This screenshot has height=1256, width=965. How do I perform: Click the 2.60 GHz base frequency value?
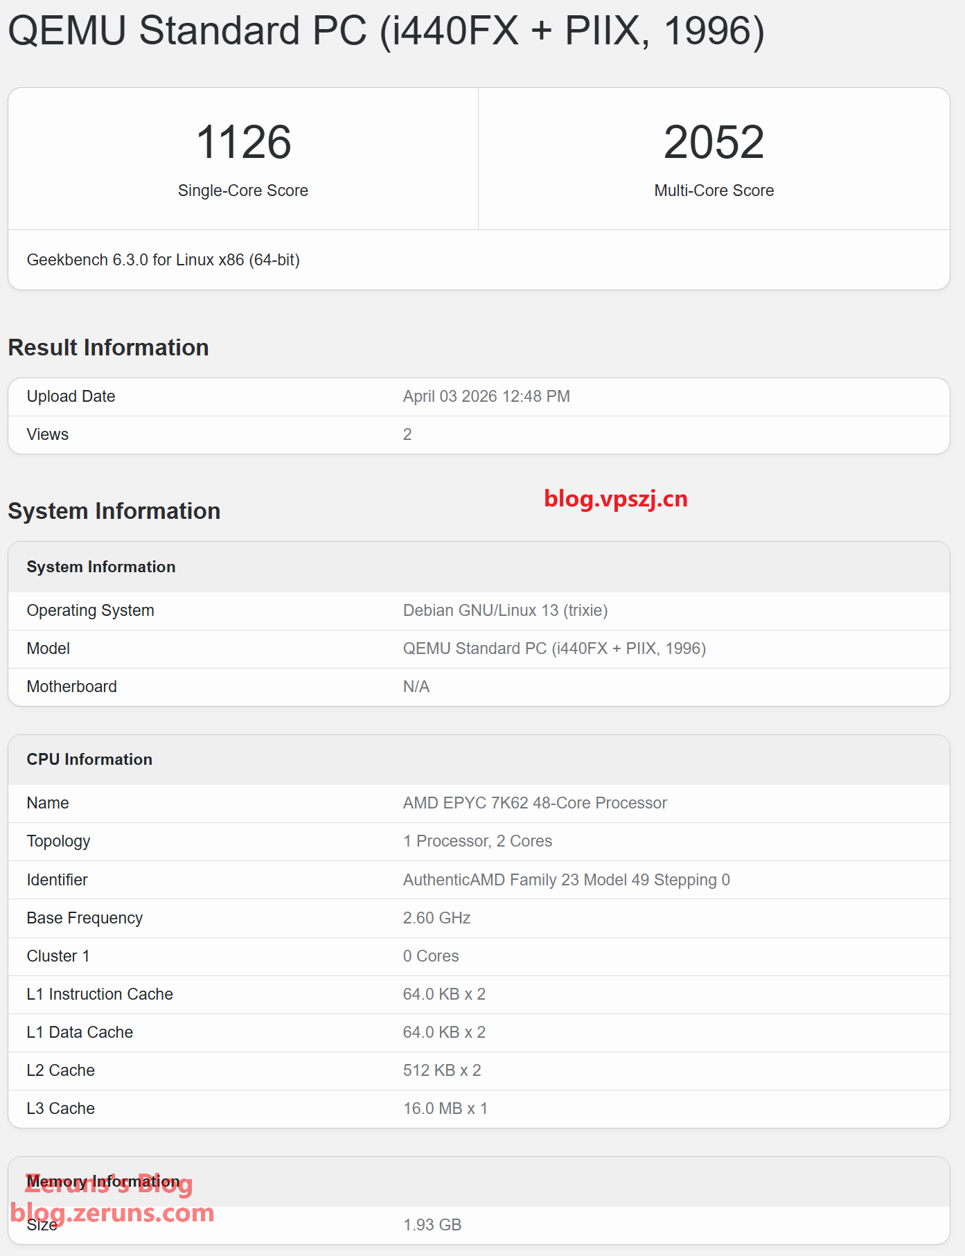coord(436,918)
